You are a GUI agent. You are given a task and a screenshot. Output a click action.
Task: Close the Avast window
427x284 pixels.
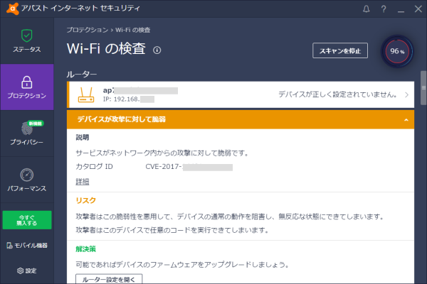click(x=418, y=9)
